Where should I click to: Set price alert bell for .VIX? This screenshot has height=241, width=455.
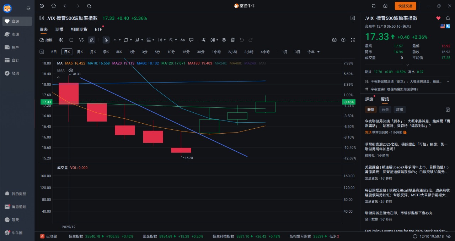(x=447, y=18)
